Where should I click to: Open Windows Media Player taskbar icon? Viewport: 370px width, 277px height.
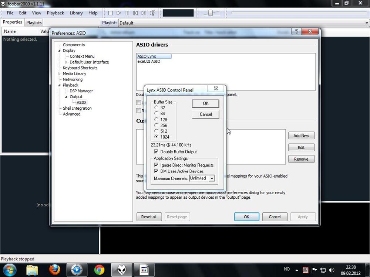(77, 270)
